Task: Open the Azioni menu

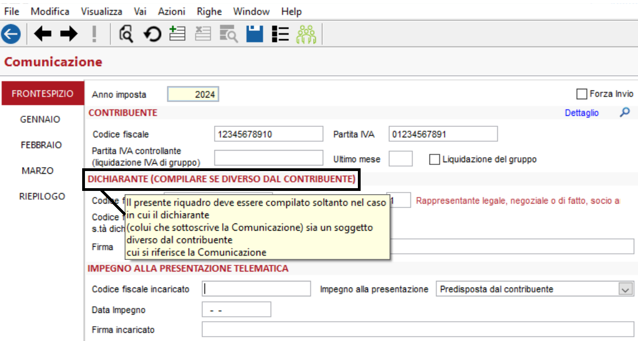Action: (171, 12)
